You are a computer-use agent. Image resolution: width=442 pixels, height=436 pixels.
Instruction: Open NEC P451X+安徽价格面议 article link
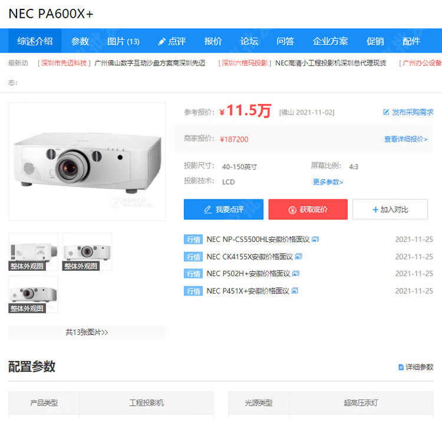click(x=248, y=291)
